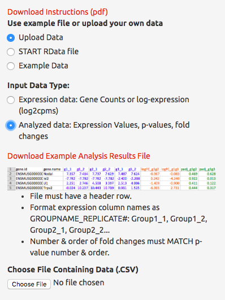Click the Download Example Analysis Results File link
Image resolution: width=225 pixels, height=300 pixels.
79,156
